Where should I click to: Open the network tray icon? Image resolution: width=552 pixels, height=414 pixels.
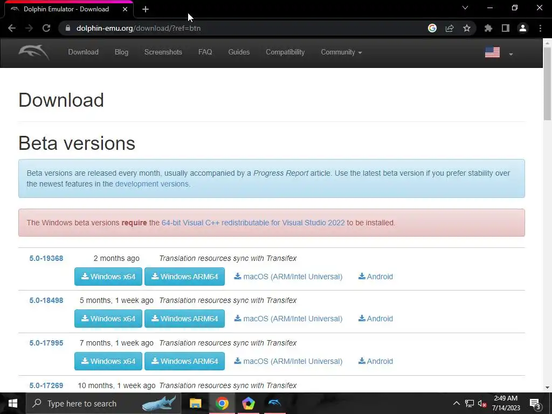[470, 403]
